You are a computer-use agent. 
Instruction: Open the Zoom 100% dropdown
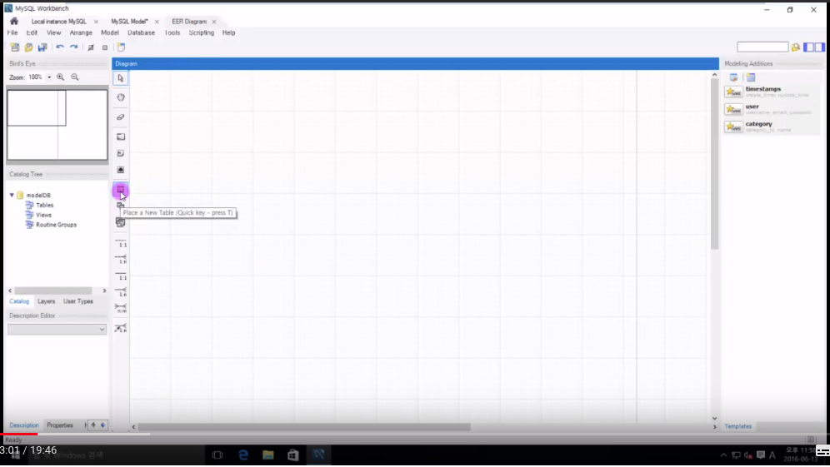pyautogui.click(x=49, y=77)
